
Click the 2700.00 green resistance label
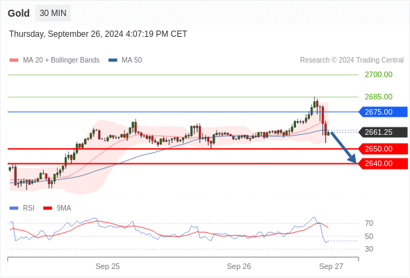click(x=379, y=74)
